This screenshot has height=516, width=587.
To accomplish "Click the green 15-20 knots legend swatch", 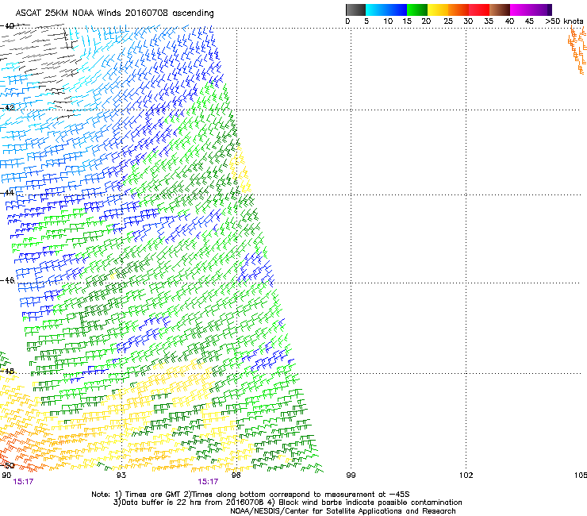I will (x=417, y=10).
